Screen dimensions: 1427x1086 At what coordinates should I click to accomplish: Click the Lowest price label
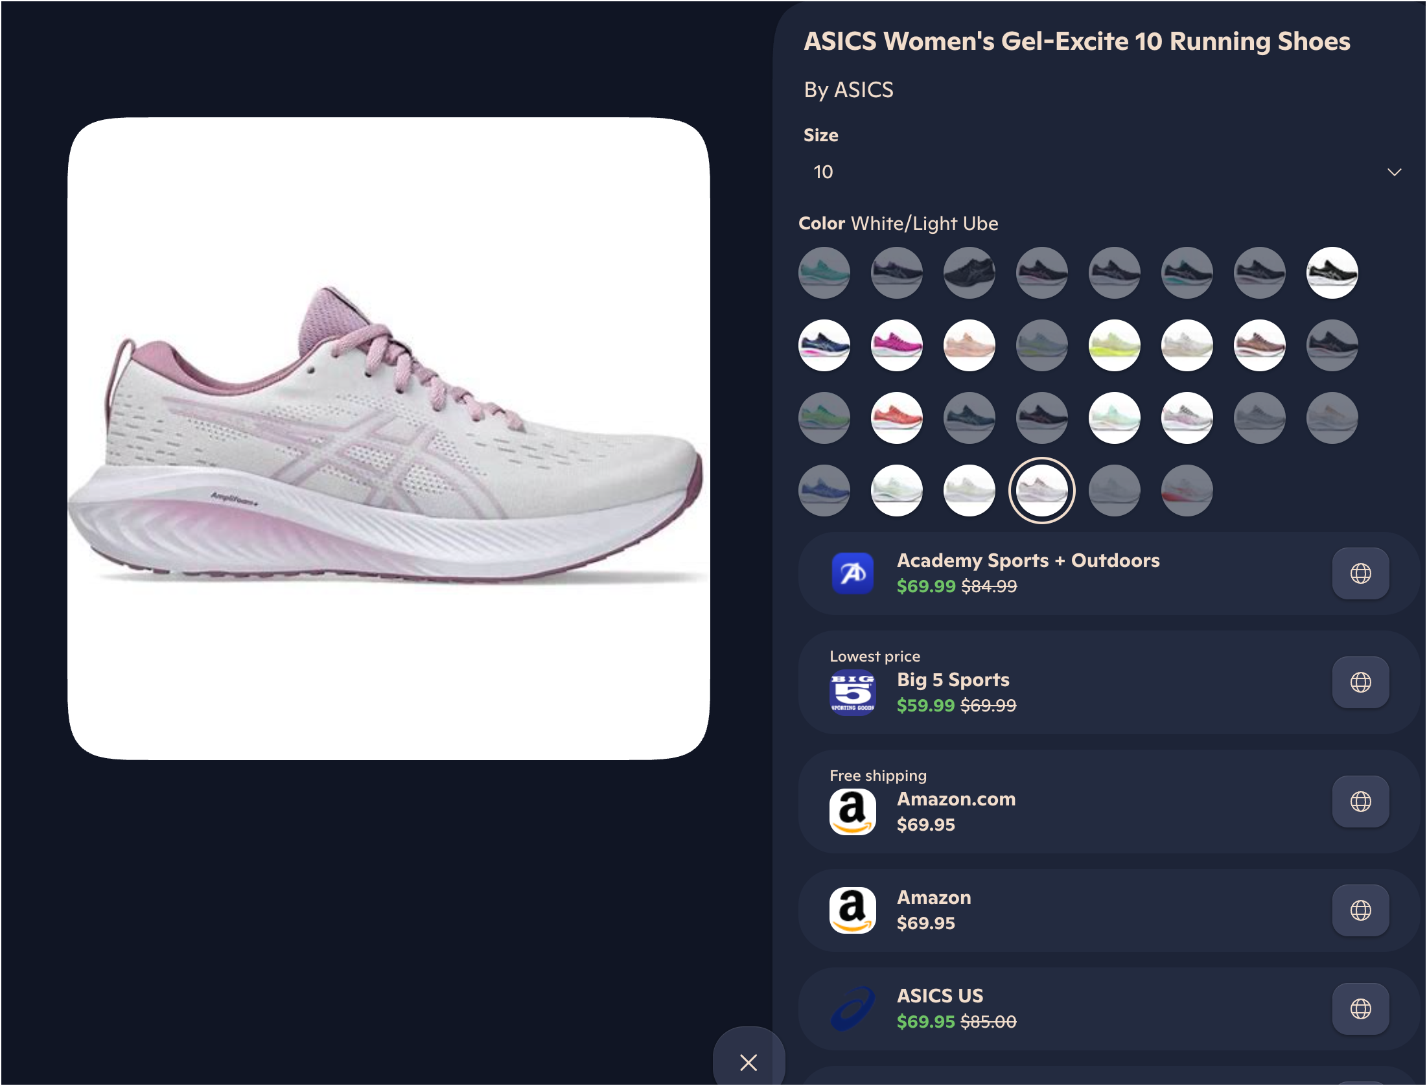[875, 656]
